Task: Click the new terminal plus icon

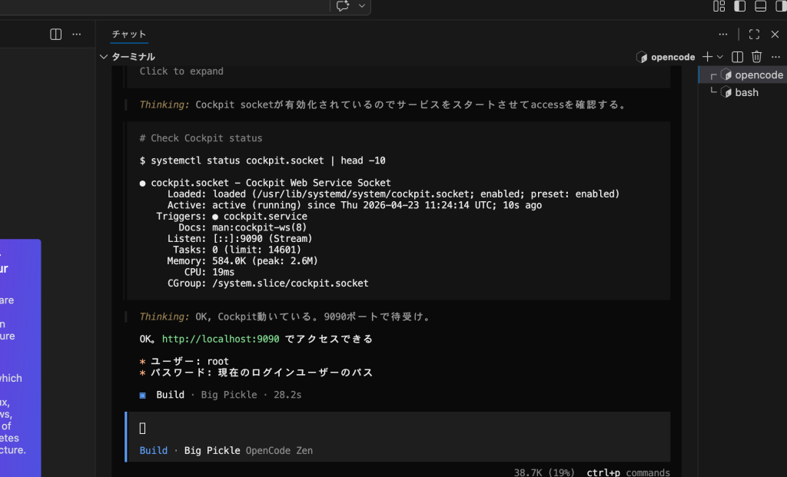Action: pyautogui.click(x=707, y=57)
